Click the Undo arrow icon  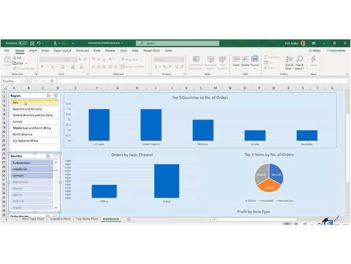38,43
